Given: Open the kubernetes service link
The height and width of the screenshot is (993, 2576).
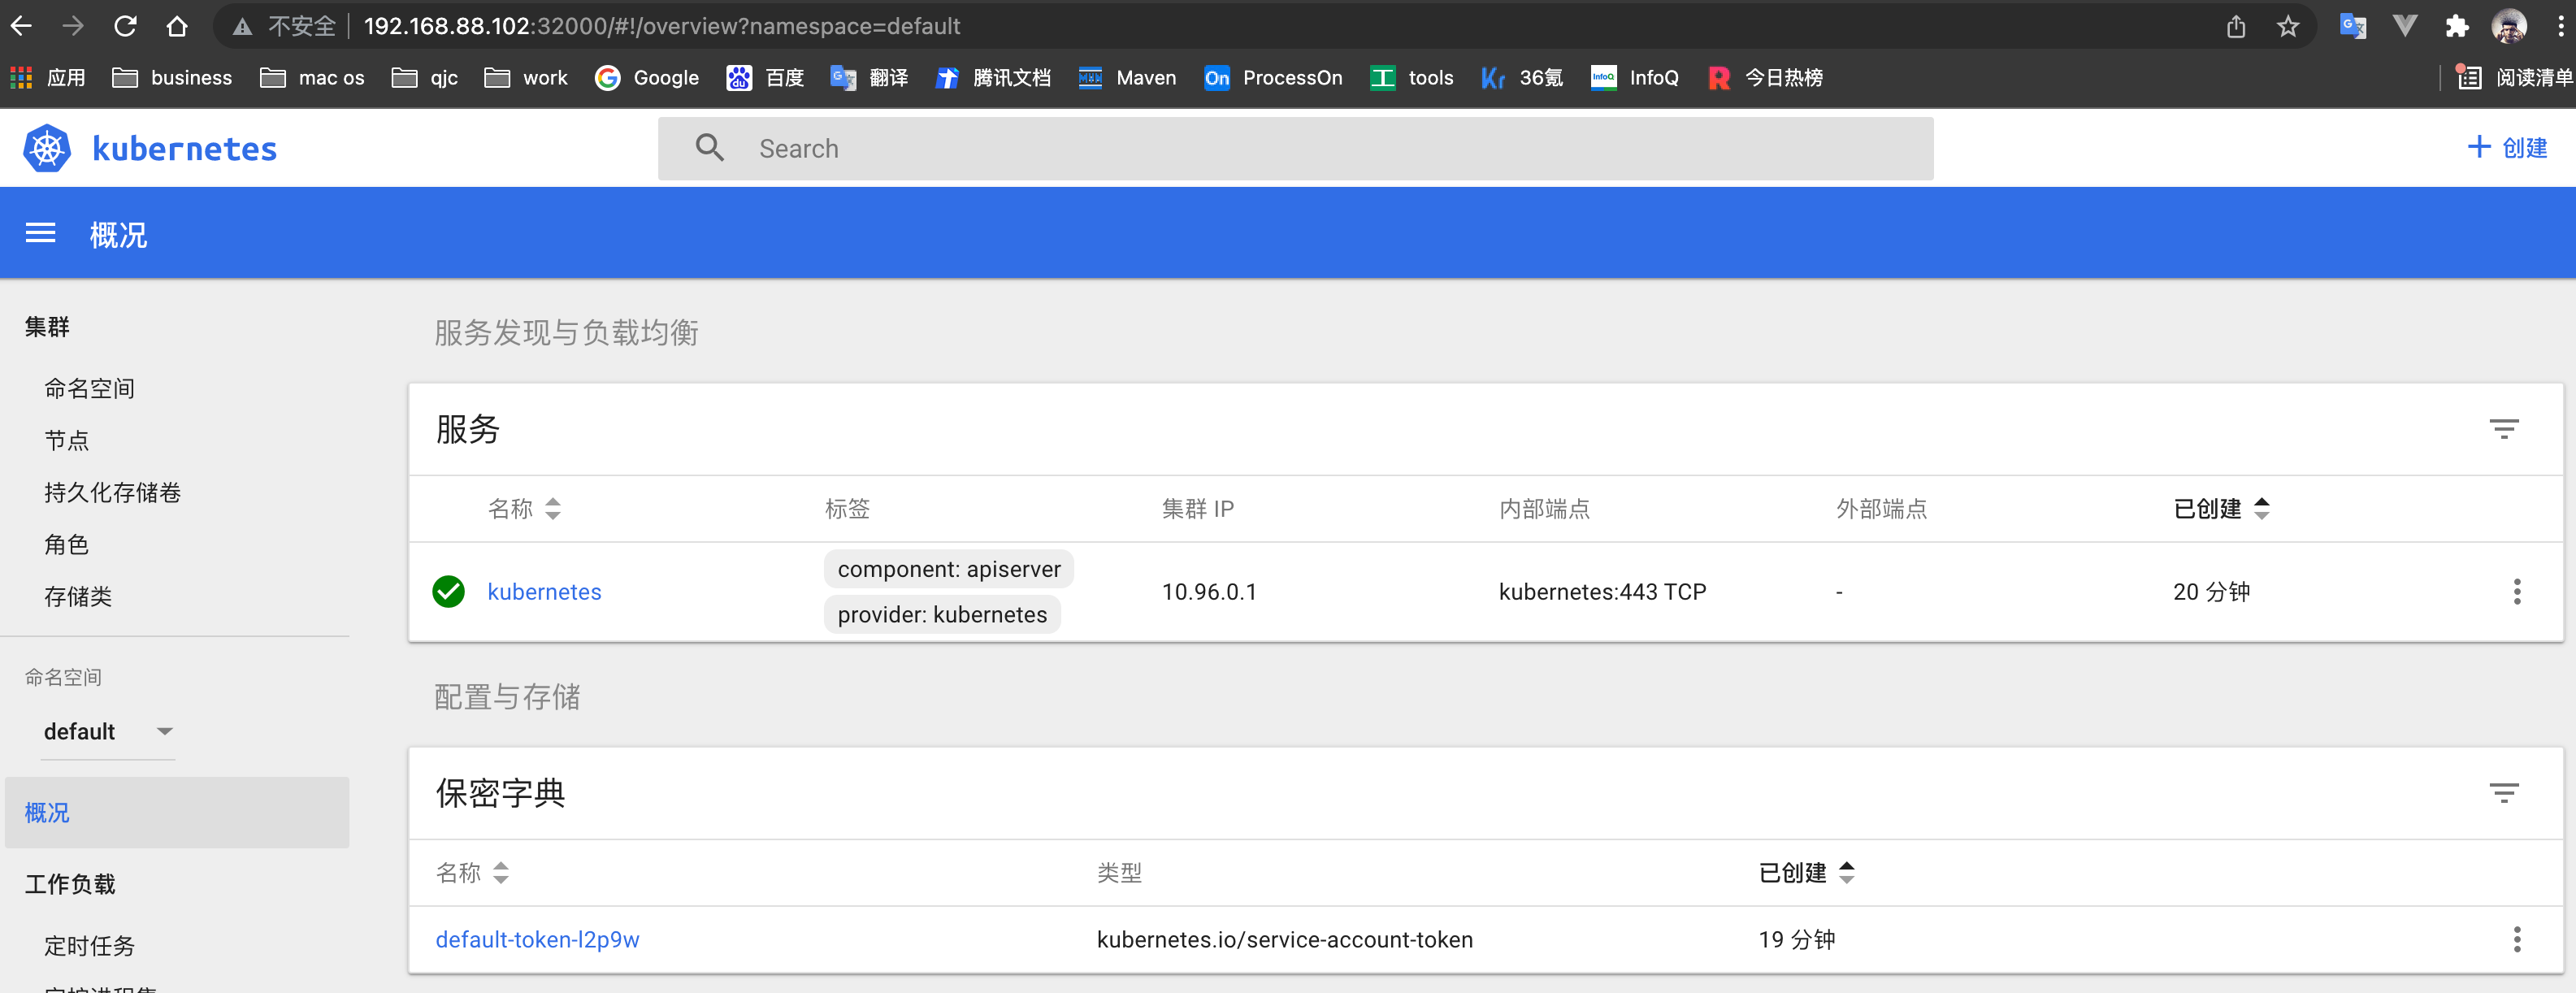Looking at the screenshot, I should click(544, 592).
